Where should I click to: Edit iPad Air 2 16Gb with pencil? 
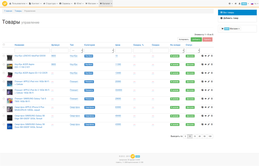pos(209,90)
